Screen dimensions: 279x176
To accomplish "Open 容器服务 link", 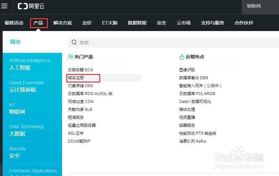I will pyautogui.click(x=187, y=125).
